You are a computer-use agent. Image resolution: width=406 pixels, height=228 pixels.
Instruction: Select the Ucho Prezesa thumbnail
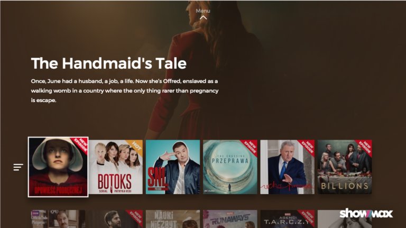287,167
